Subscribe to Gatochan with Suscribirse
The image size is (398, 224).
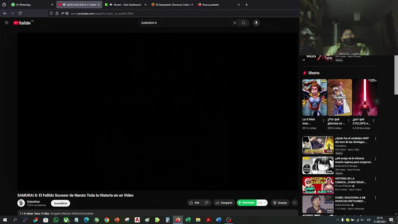coord(61,203)
